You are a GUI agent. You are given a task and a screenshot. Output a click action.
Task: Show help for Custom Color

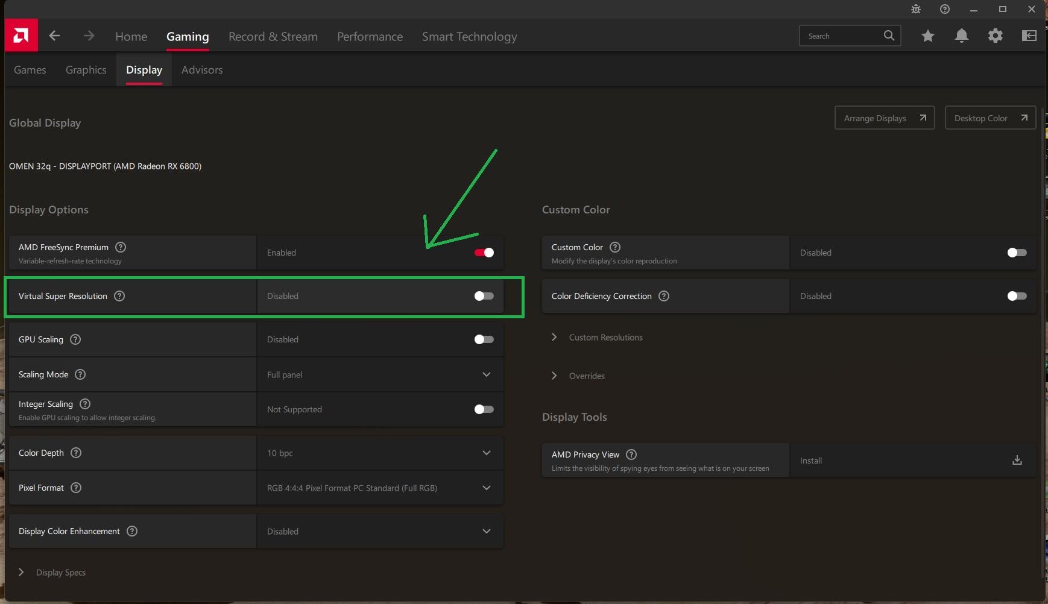point(615,247)
